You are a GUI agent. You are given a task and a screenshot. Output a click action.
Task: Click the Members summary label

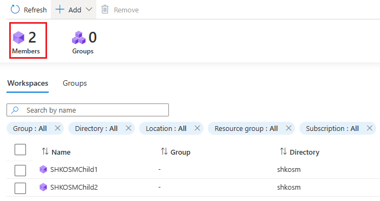click(26, 51)
